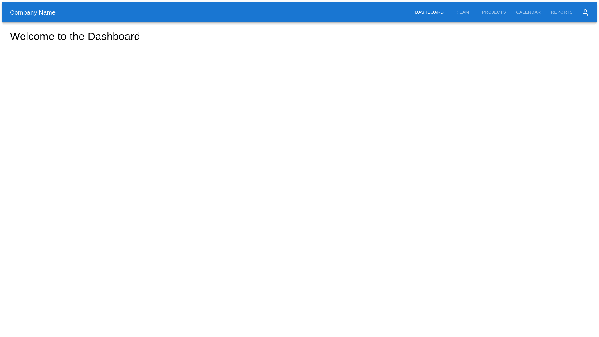Click the Welcome to the Dashboard heading

(x=75, y=37)
